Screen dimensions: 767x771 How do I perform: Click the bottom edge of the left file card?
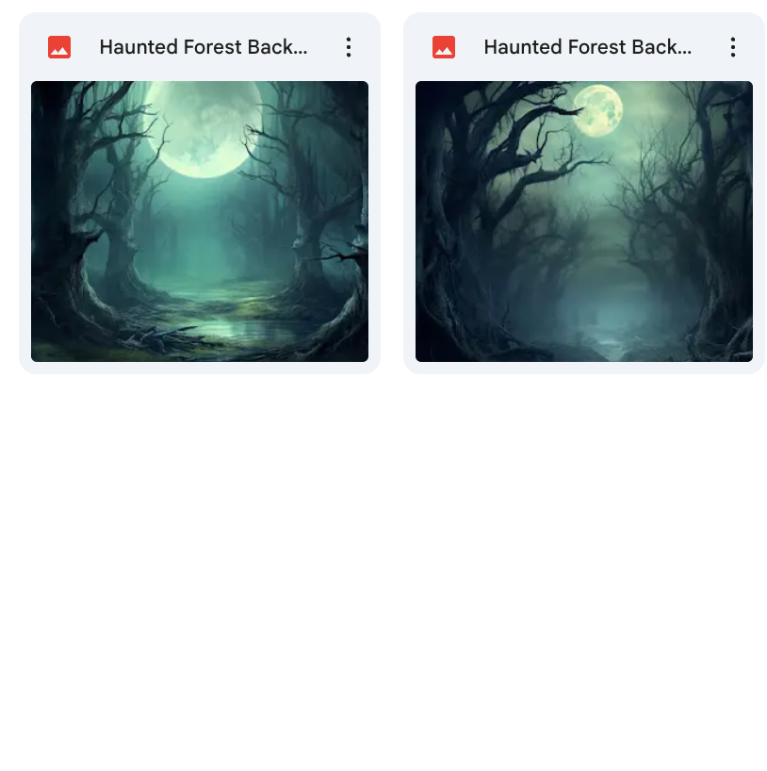[x=200, y=369]
